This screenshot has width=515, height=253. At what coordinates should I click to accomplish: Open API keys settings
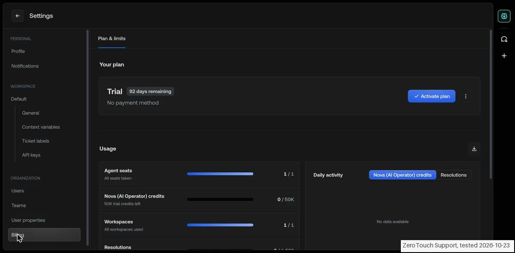(x=31, y=155)
